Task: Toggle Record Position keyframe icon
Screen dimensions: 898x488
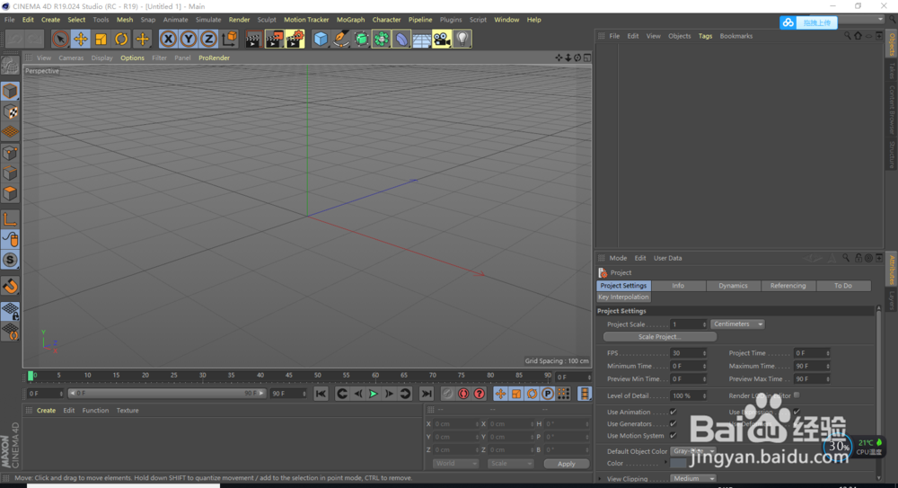Action: click(x=500, y=394)
